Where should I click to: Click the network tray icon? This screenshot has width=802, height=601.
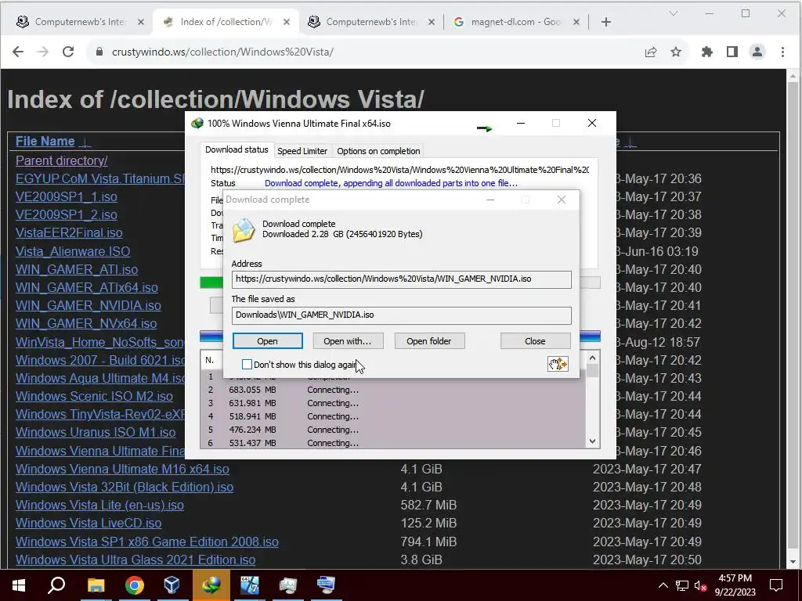682,585
